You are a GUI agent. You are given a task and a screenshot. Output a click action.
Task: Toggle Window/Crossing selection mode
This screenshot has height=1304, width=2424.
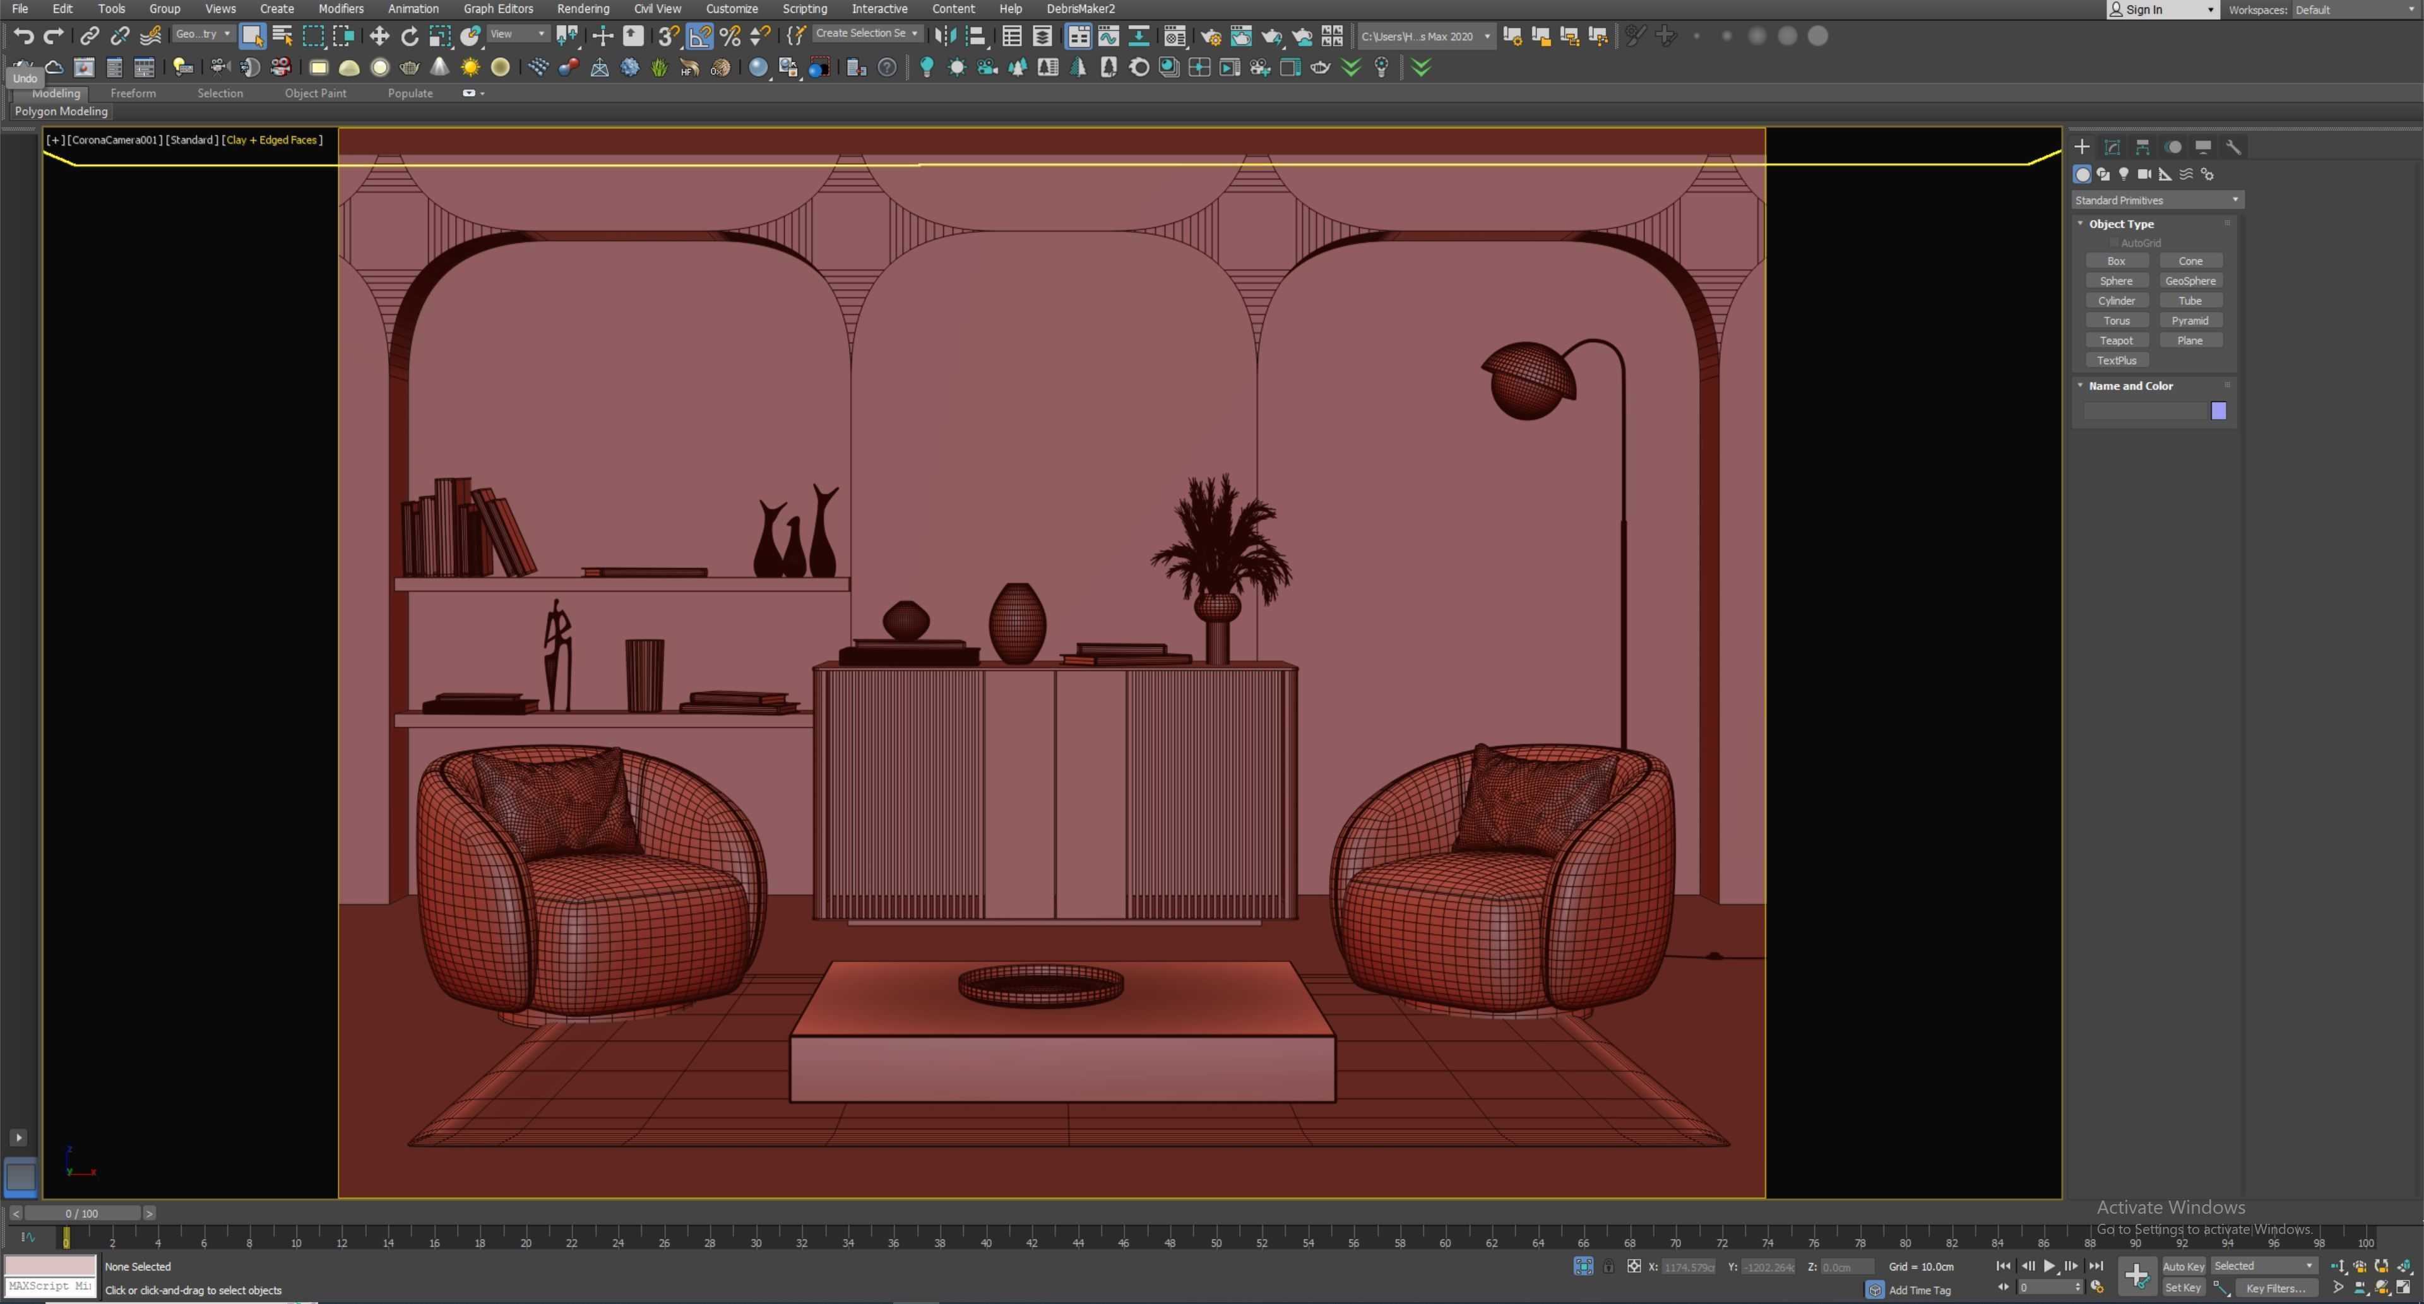[343, 36]
